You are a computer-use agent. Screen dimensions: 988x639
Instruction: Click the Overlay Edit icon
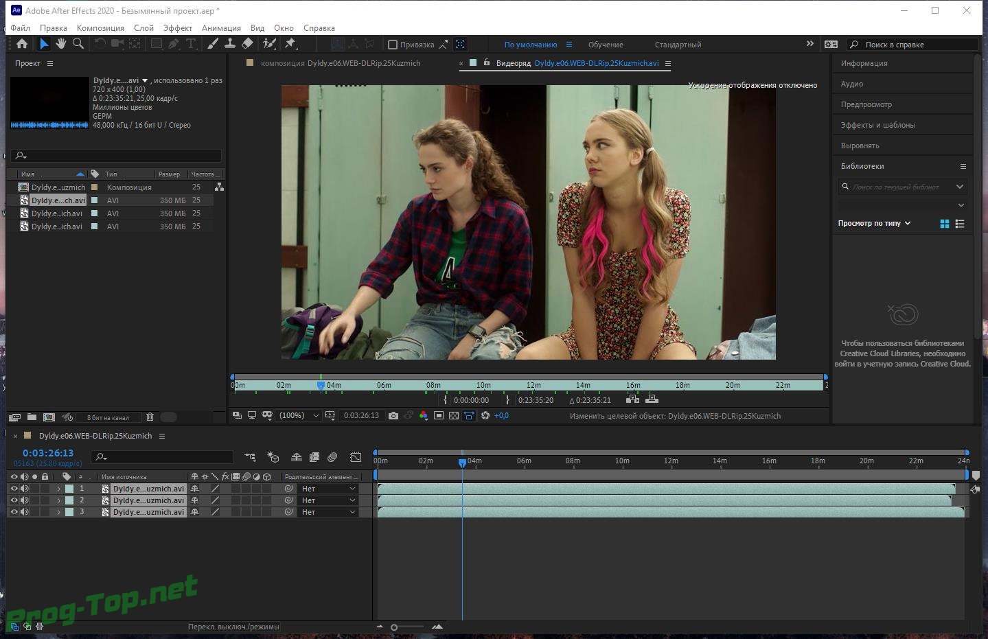[x=652, y=399]
